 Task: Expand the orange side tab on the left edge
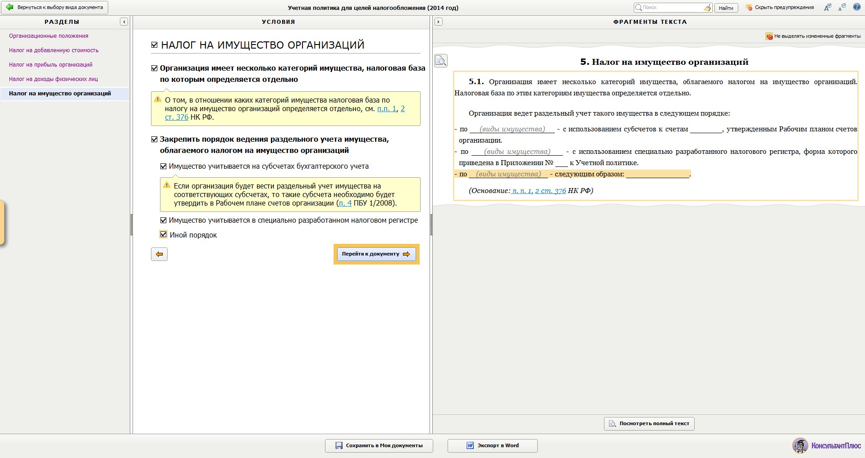(x=2, y=223)
